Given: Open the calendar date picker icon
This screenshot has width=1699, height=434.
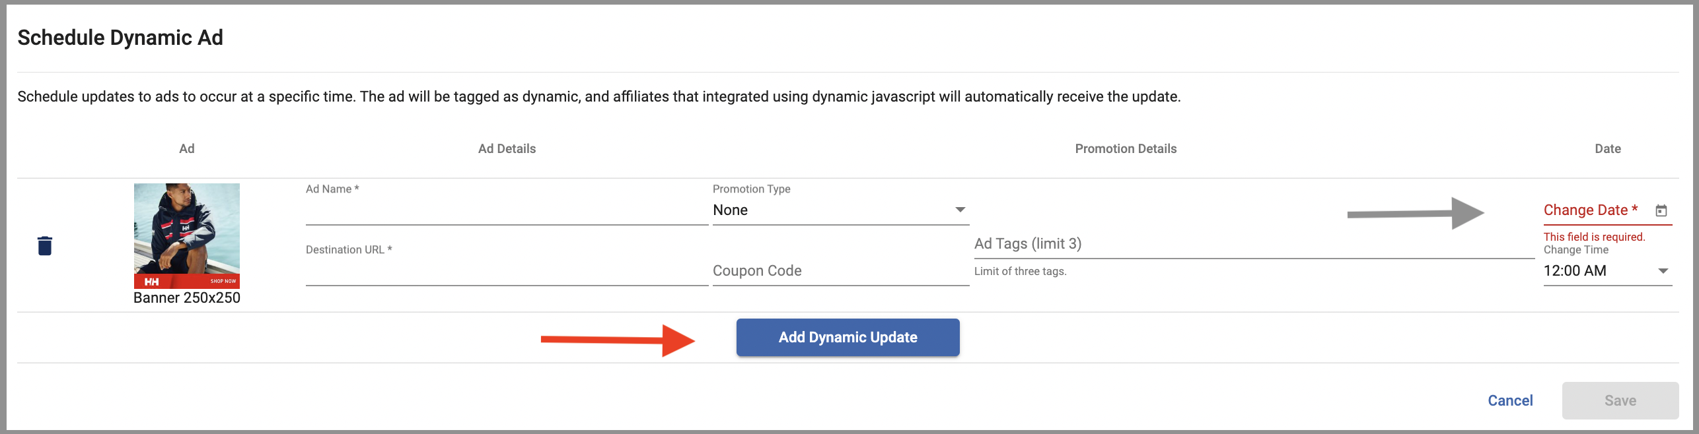Looking at the screenshot, I should coord(1661,210).
